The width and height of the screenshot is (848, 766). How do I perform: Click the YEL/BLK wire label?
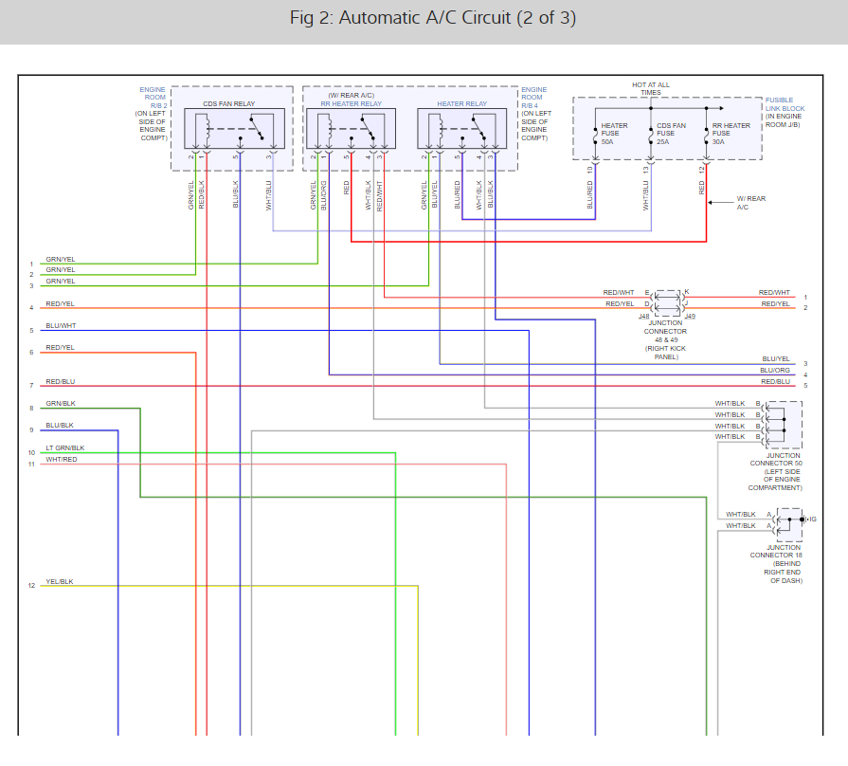60,581
